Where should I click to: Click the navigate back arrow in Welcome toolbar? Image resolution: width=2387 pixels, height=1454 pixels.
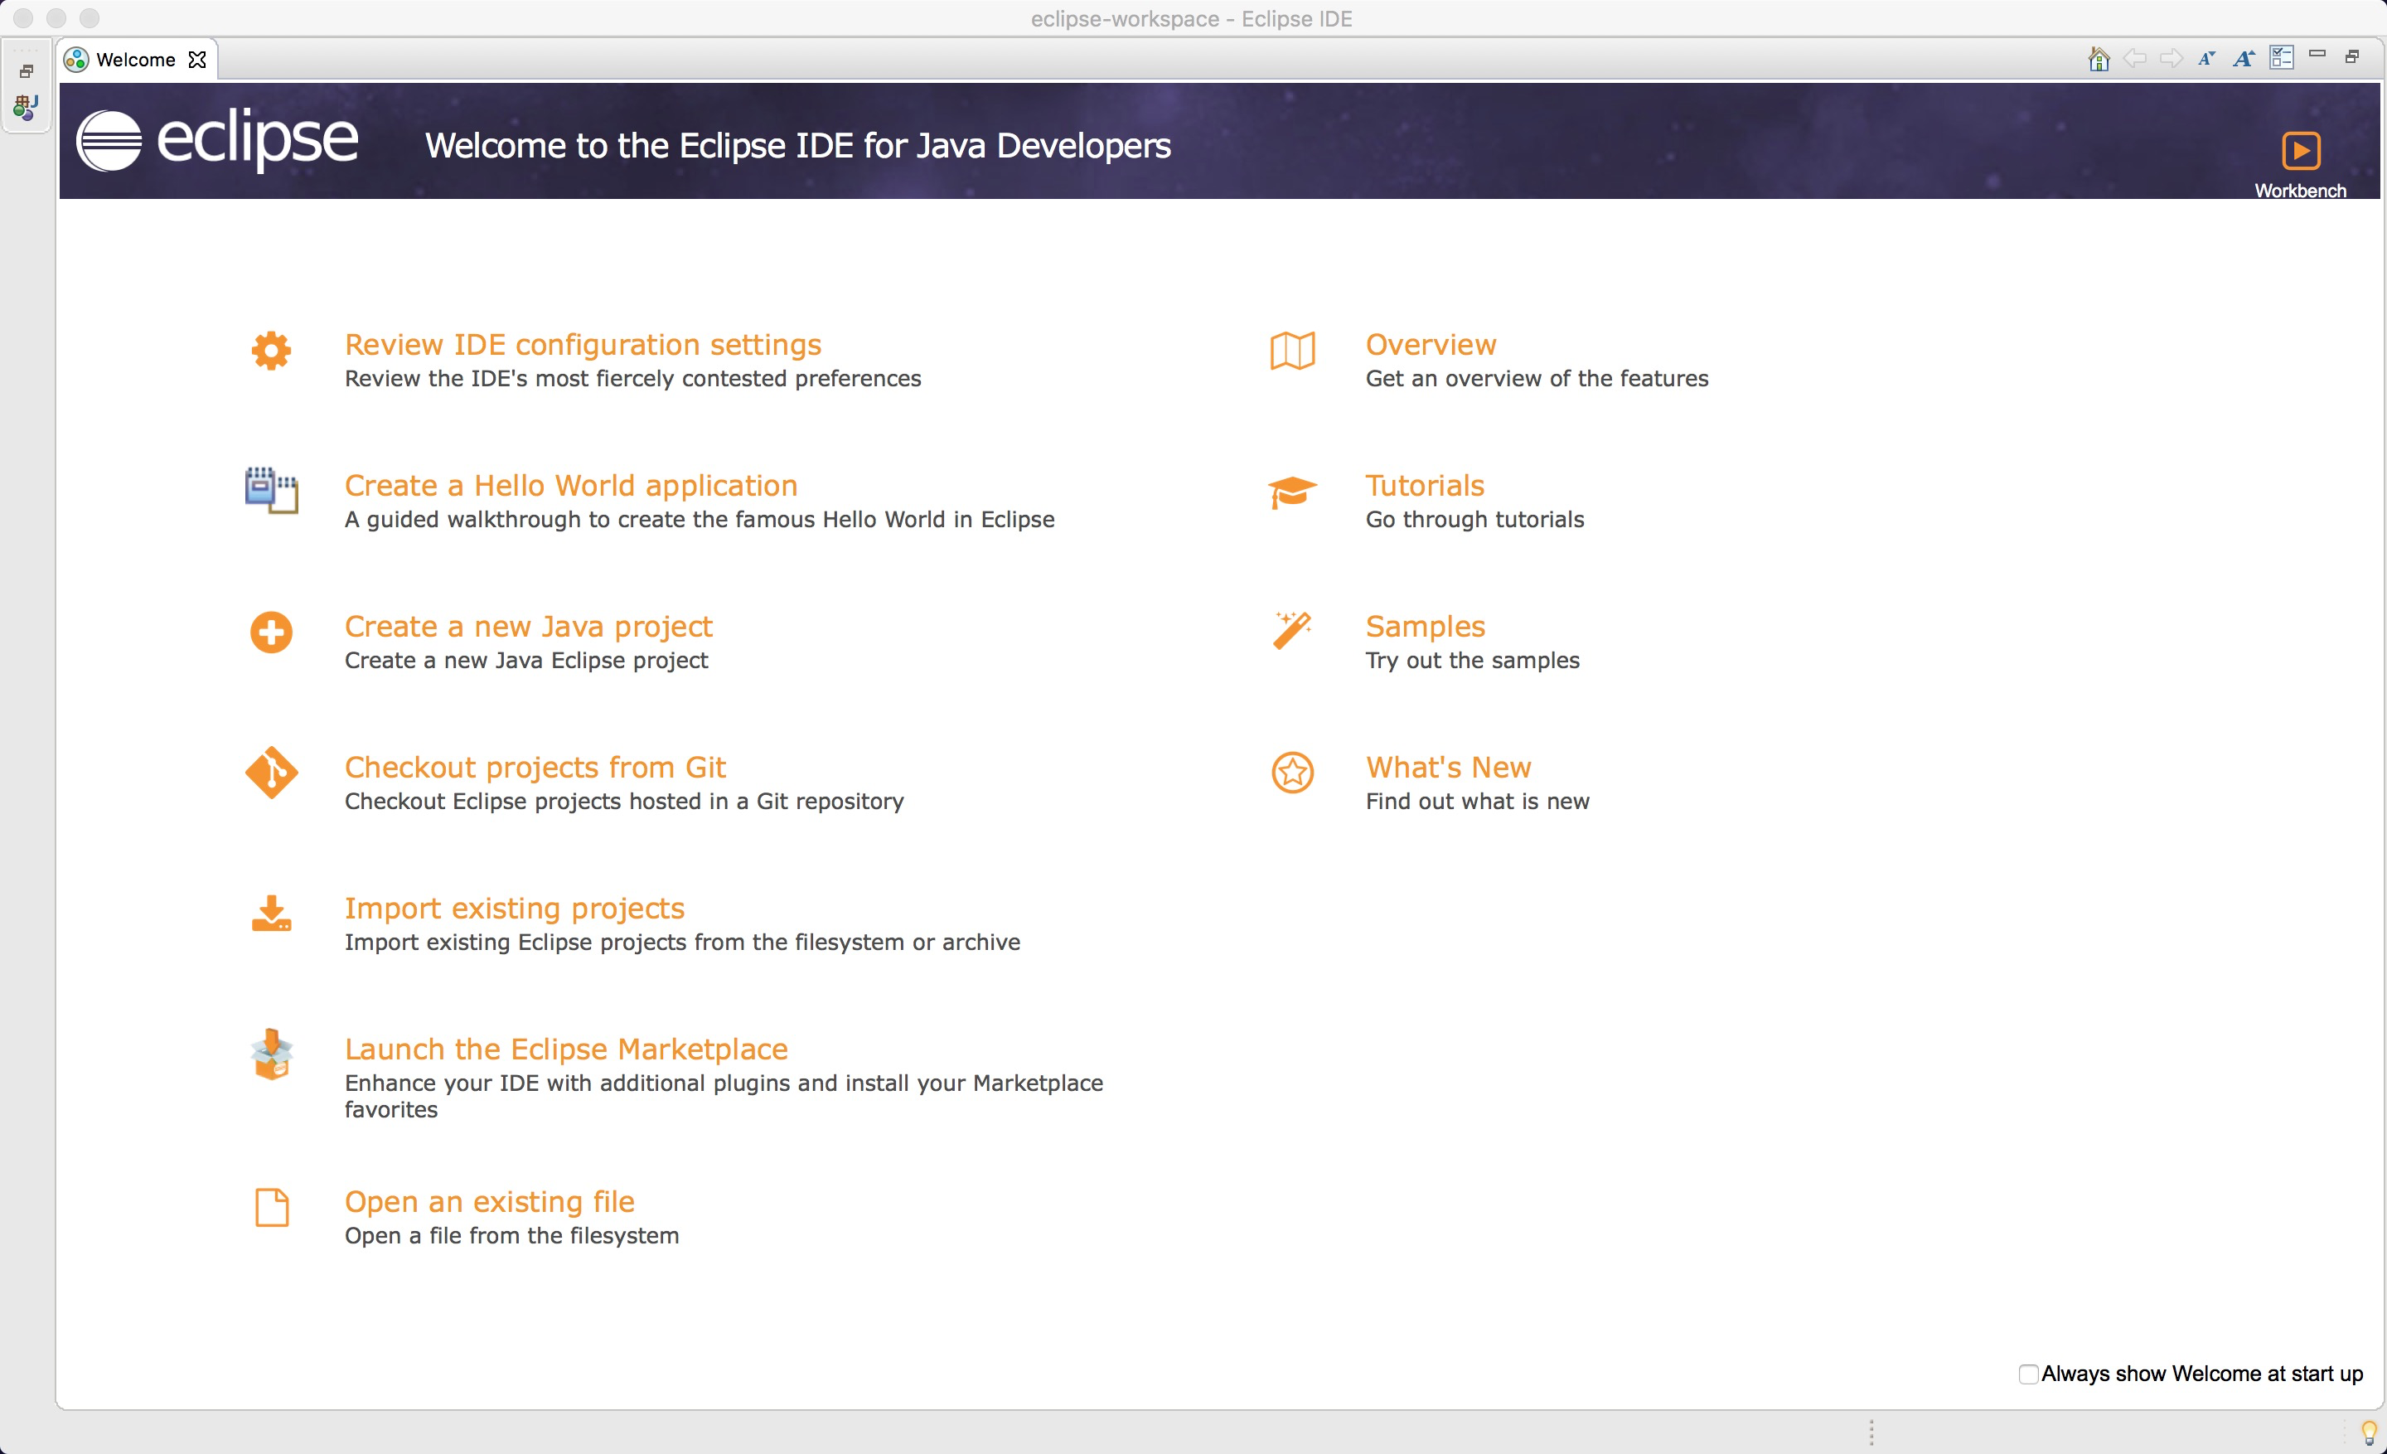[2134, 59]
